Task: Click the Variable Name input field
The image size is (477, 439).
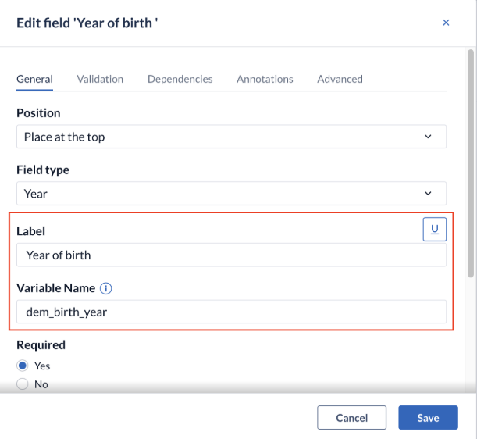Action: pos(231,312)
